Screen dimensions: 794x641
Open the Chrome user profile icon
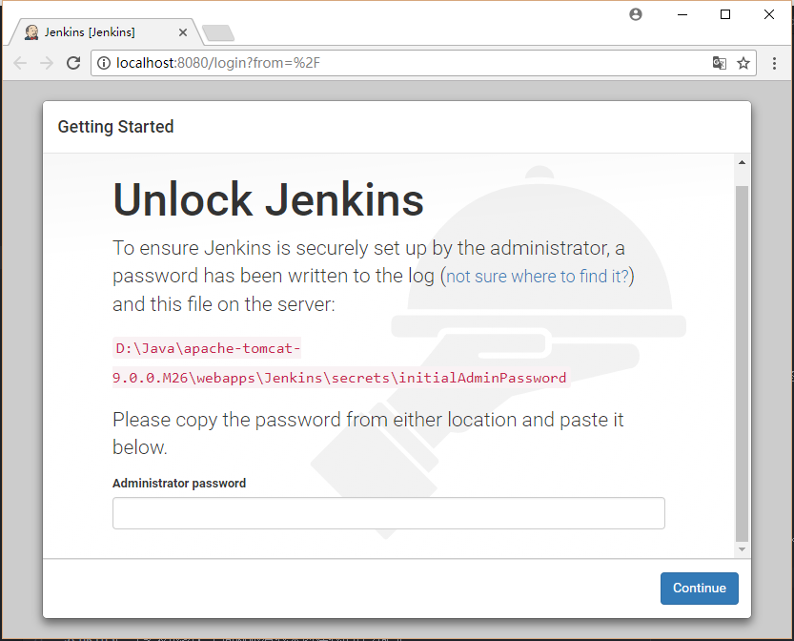click(x=636, y=14)
